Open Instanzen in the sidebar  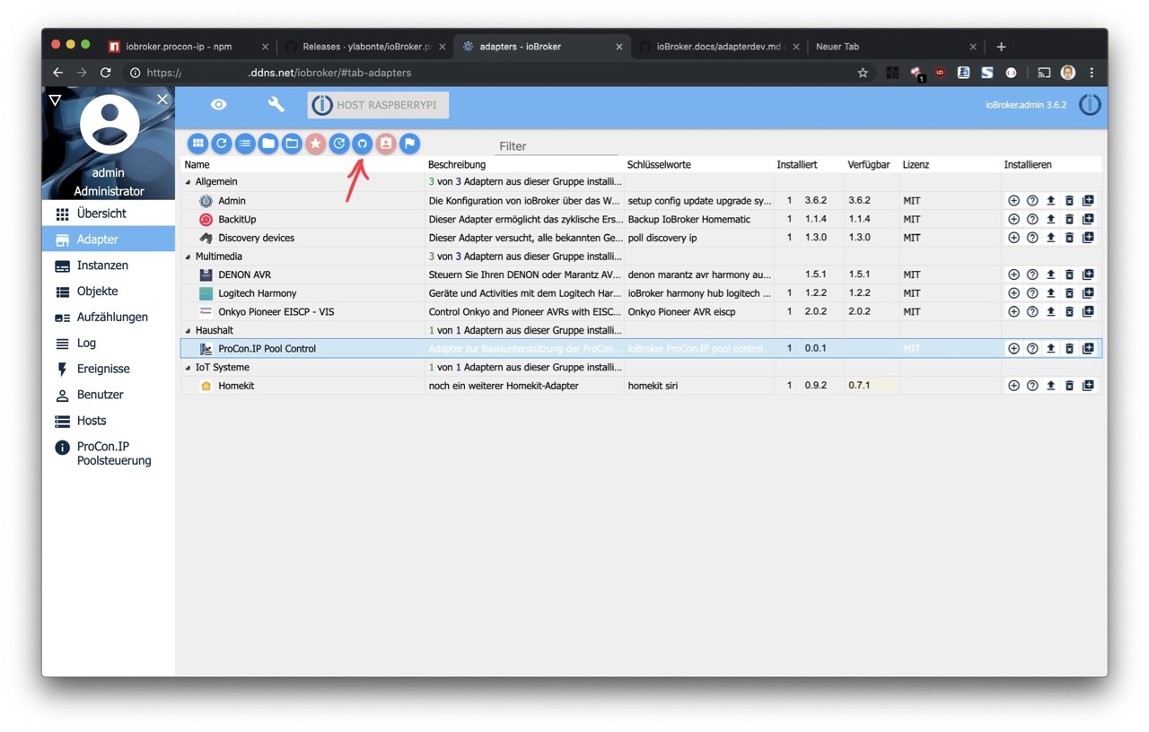[x=109, y=266]
